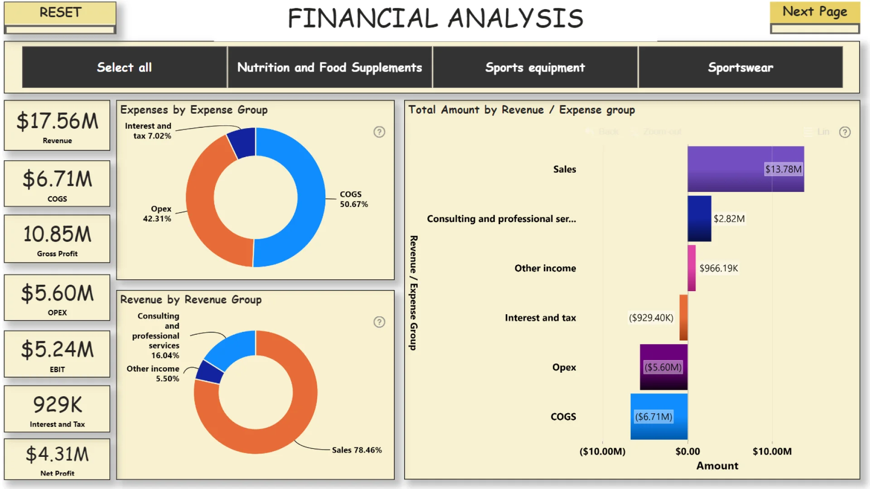
Task: Click the $5.24M EBIT card
Action: pos(57,354)
